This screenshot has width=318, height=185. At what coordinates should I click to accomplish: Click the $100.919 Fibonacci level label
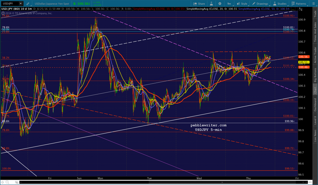pos(289,15)
